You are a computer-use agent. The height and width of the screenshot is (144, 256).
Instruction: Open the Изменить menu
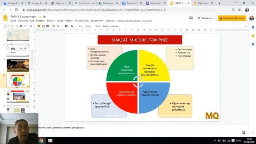tap(23, 21)
